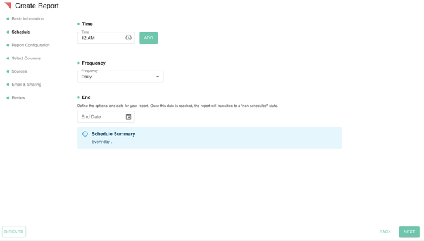The width and height of the screenshot is (424, 241).
Task: Open the End Date calendar icon
Action: (128, 117)
